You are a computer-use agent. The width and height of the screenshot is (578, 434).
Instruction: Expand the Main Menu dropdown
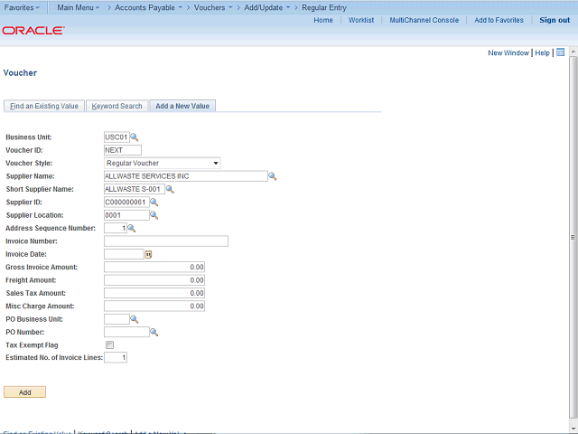click(79, 7)
